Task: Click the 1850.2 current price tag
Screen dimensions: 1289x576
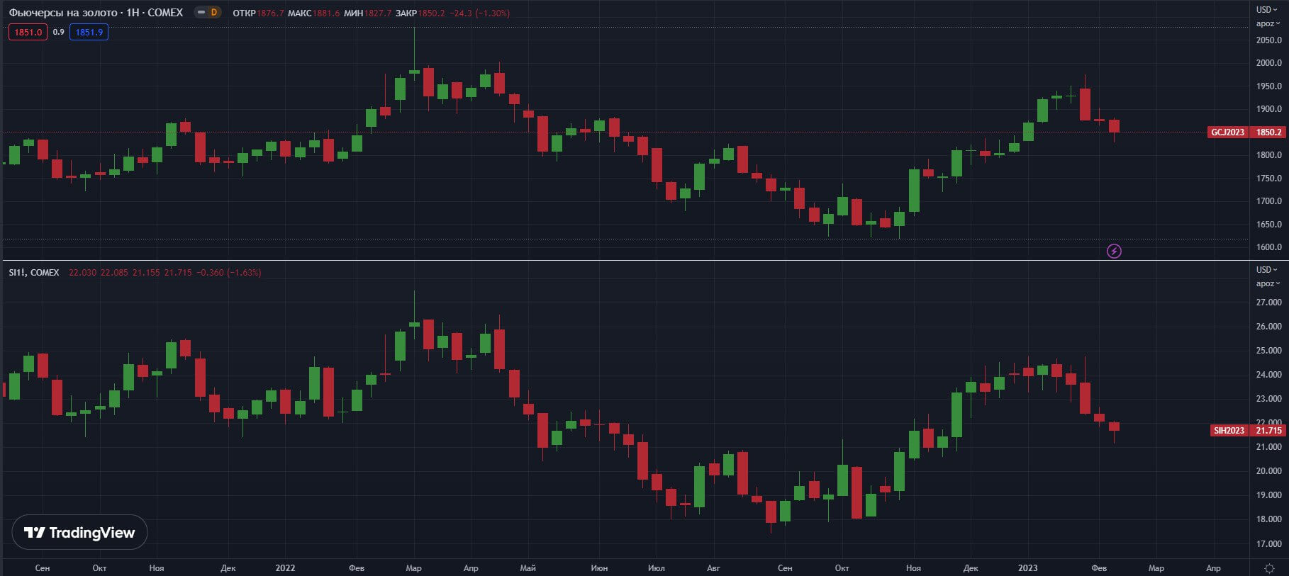Action: tap(1268, 132)
